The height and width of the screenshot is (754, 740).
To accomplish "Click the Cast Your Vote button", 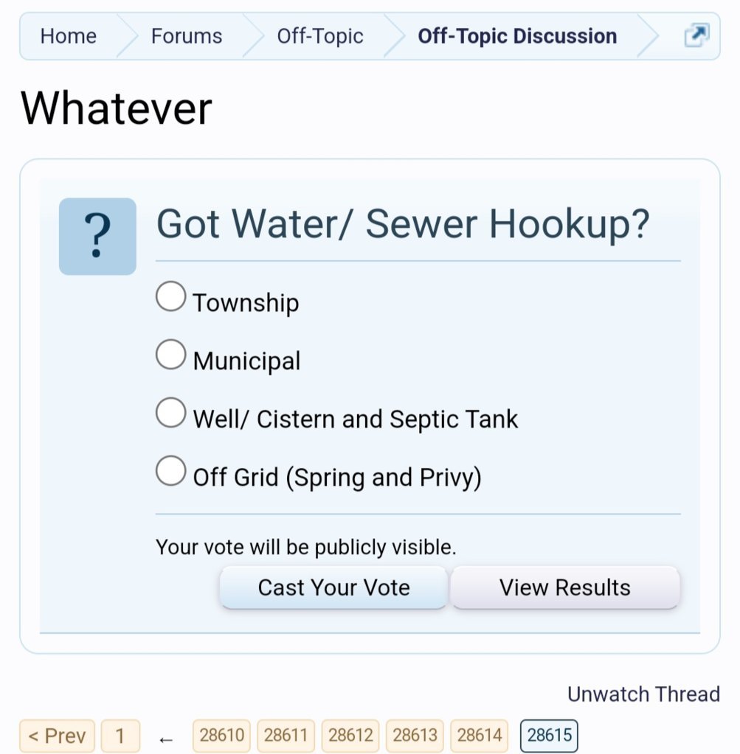I will pyautogui.click(x=333, y=587).
